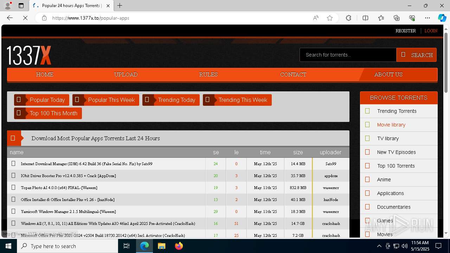
Task: Open IObit Driver Booster Pro torrent
Action: pyautogui.click(x=68, y=176)
